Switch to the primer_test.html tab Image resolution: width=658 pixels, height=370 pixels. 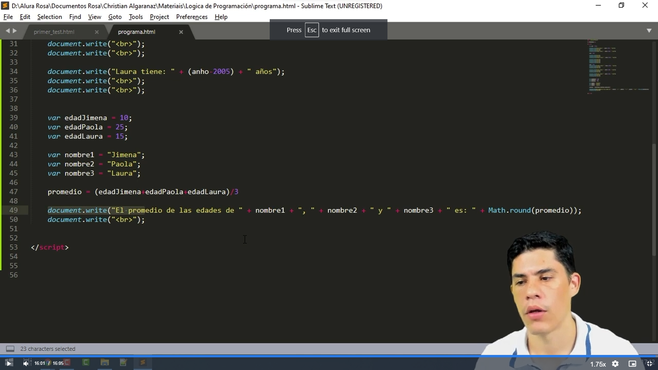[54, 32]
